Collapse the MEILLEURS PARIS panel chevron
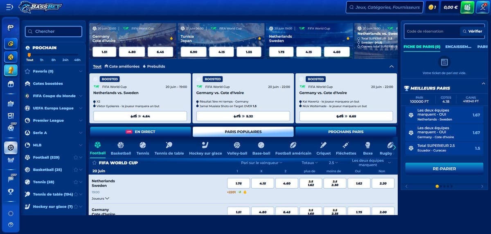 pos(483,83)
